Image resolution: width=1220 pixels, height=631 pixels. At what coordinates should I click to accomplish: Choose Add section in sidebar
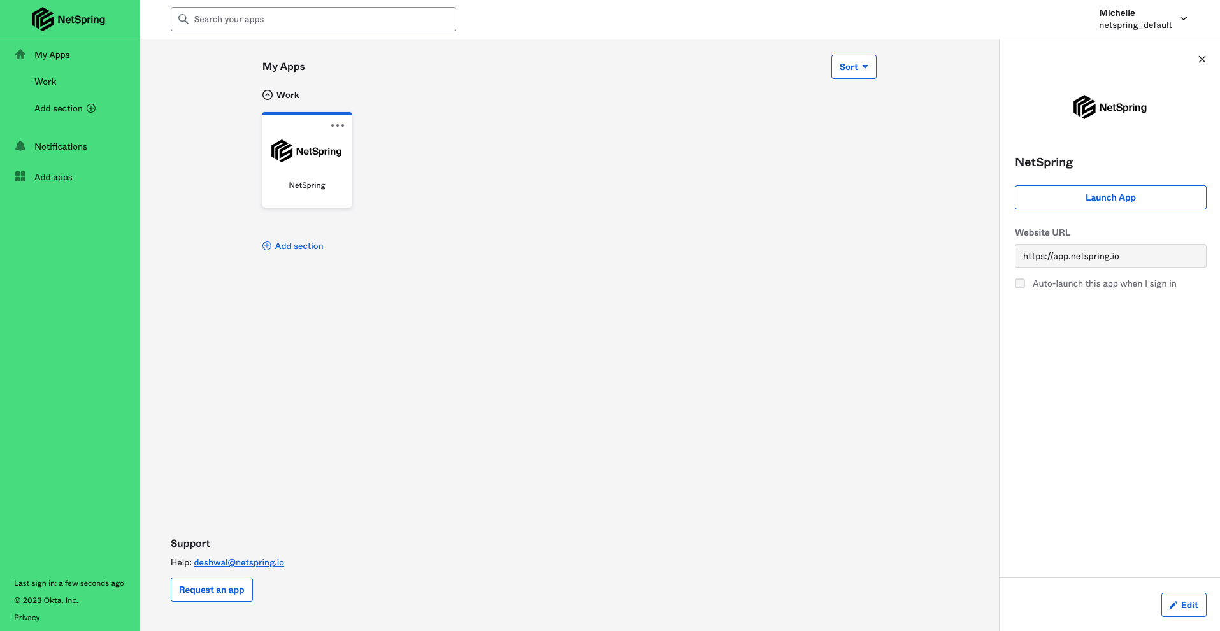[59, 108]
